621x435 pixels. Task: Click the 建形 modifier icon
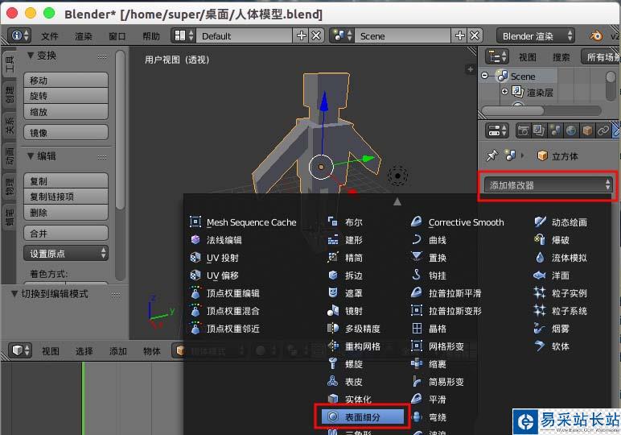[x=333, y=239]
